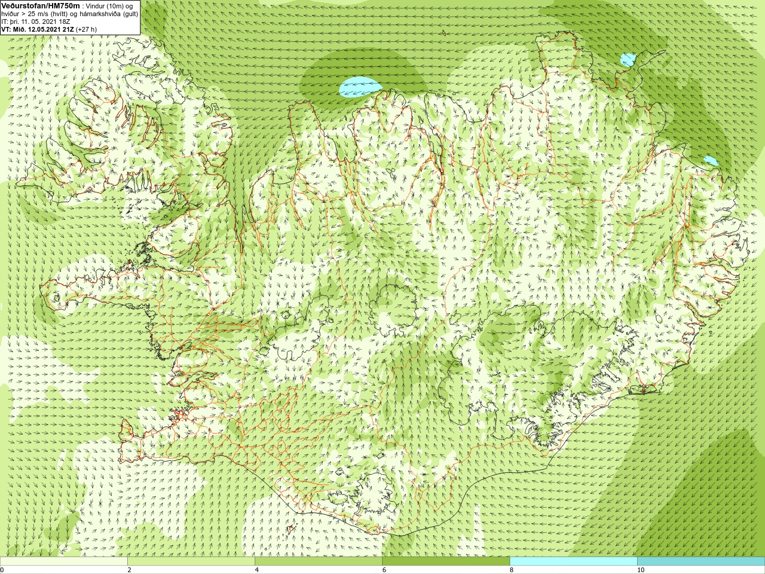The height and width of the screenshot is (574, 765).
Task: Select the teal above-10 legend band
Action: (x=701, y=561)
